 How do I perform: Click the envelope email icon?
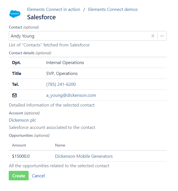pos(15,95)
